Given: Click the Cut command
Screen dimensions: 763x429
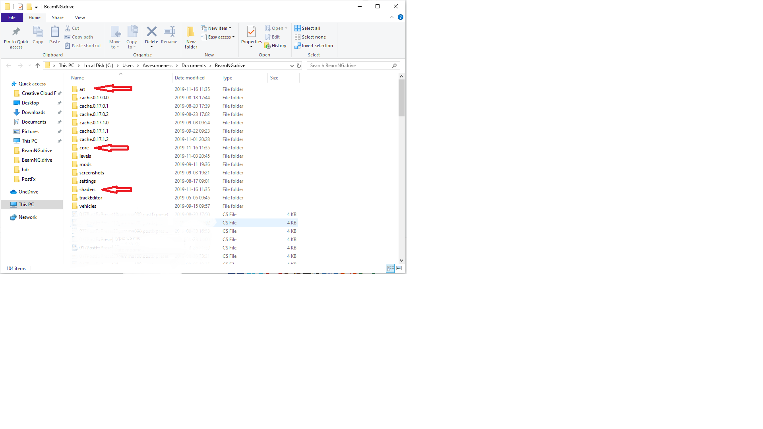Looking at the screenshot, I should pyautogui.click(x=72, y=28).
